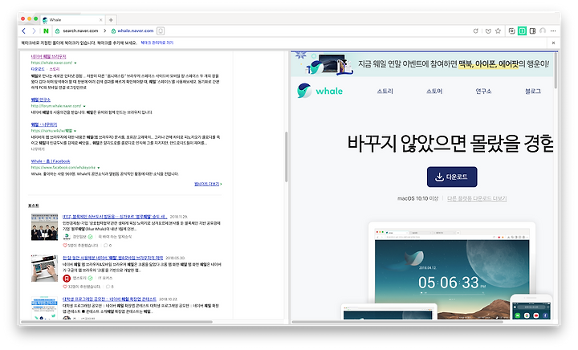
Task: Like the second post with its heart icon
Action: [65, 287]
